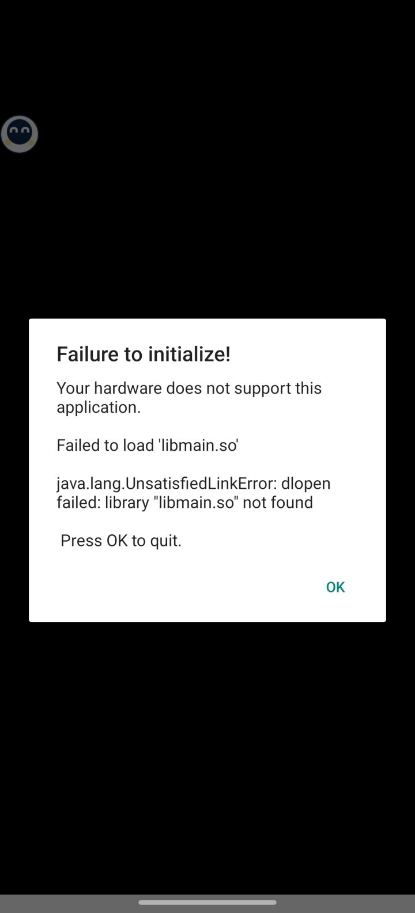Click the "java.lang.UnsatisfiedLinkError: dlopen" error line
Screen dimensions: 415x913
[x=194, y=483]
